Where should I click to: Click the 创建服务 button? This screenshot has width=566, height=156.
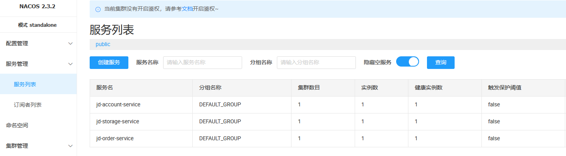click(109, 63)
